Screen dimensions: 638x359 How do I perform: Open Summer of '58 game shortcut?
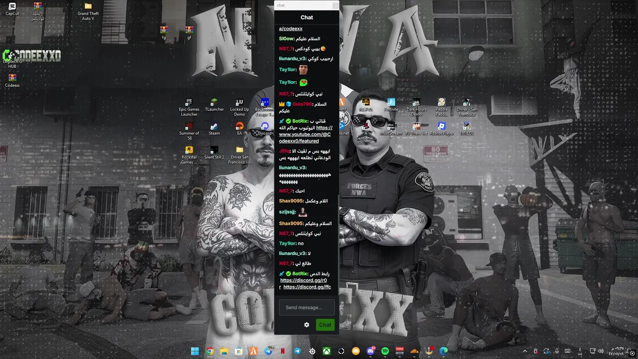pos(189,131)
